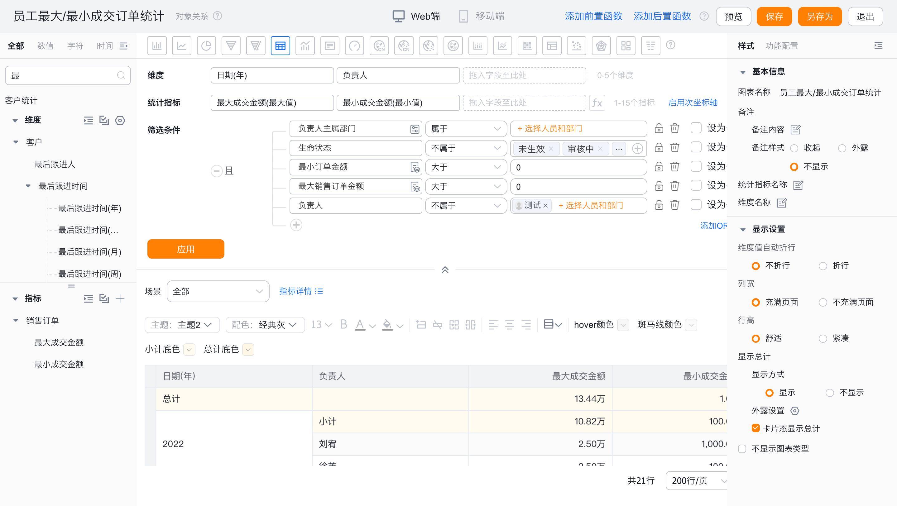The height and width of the screenshot is (506, 897).
Task: Open the 场景 dropdown showing 全部
Action: [218, 291]
